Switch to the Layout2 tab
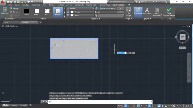The width and height of the screenshot is (193, 108). (23, 105)
